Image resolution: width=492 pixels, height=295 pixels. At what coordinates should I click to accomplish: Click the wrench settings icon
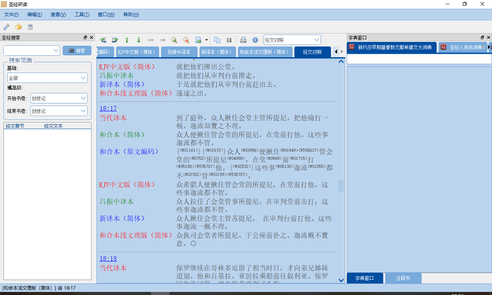pyautogui.click(x=7, y=27)
